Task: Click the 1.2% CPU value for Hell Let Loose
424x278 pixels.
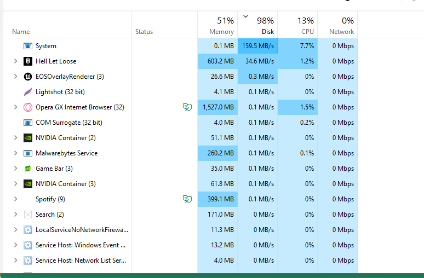Action: 307,61
